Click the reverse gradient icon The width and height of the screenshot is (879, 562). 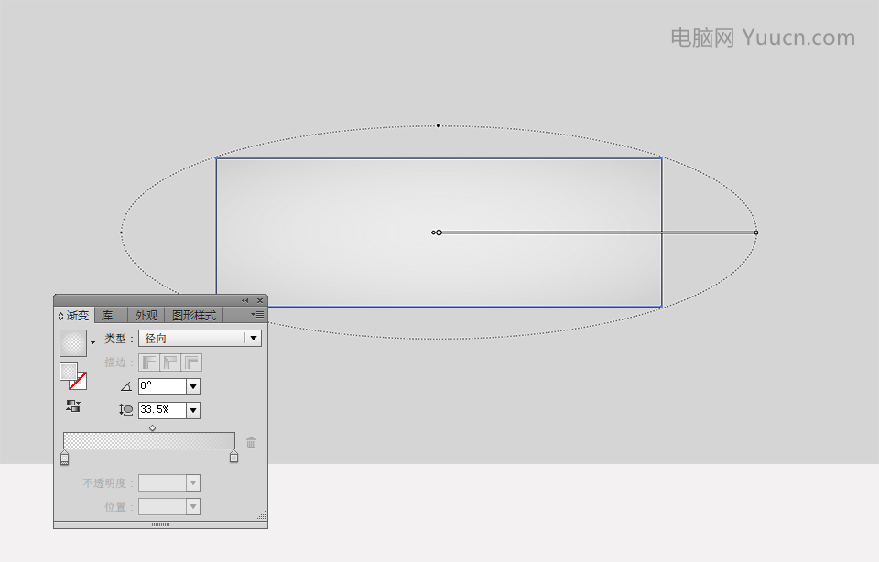(x=73, y=406)
